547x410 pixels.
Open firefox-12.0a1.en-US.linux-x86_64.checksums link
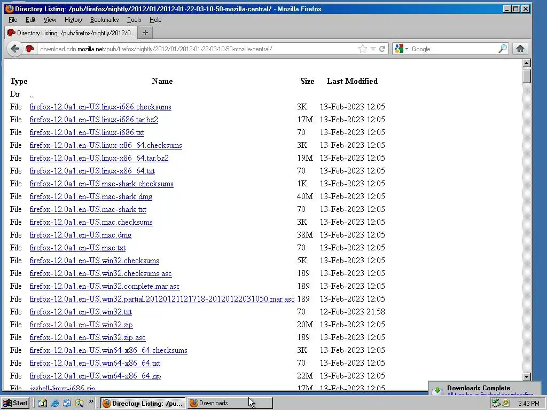point(106,145)
